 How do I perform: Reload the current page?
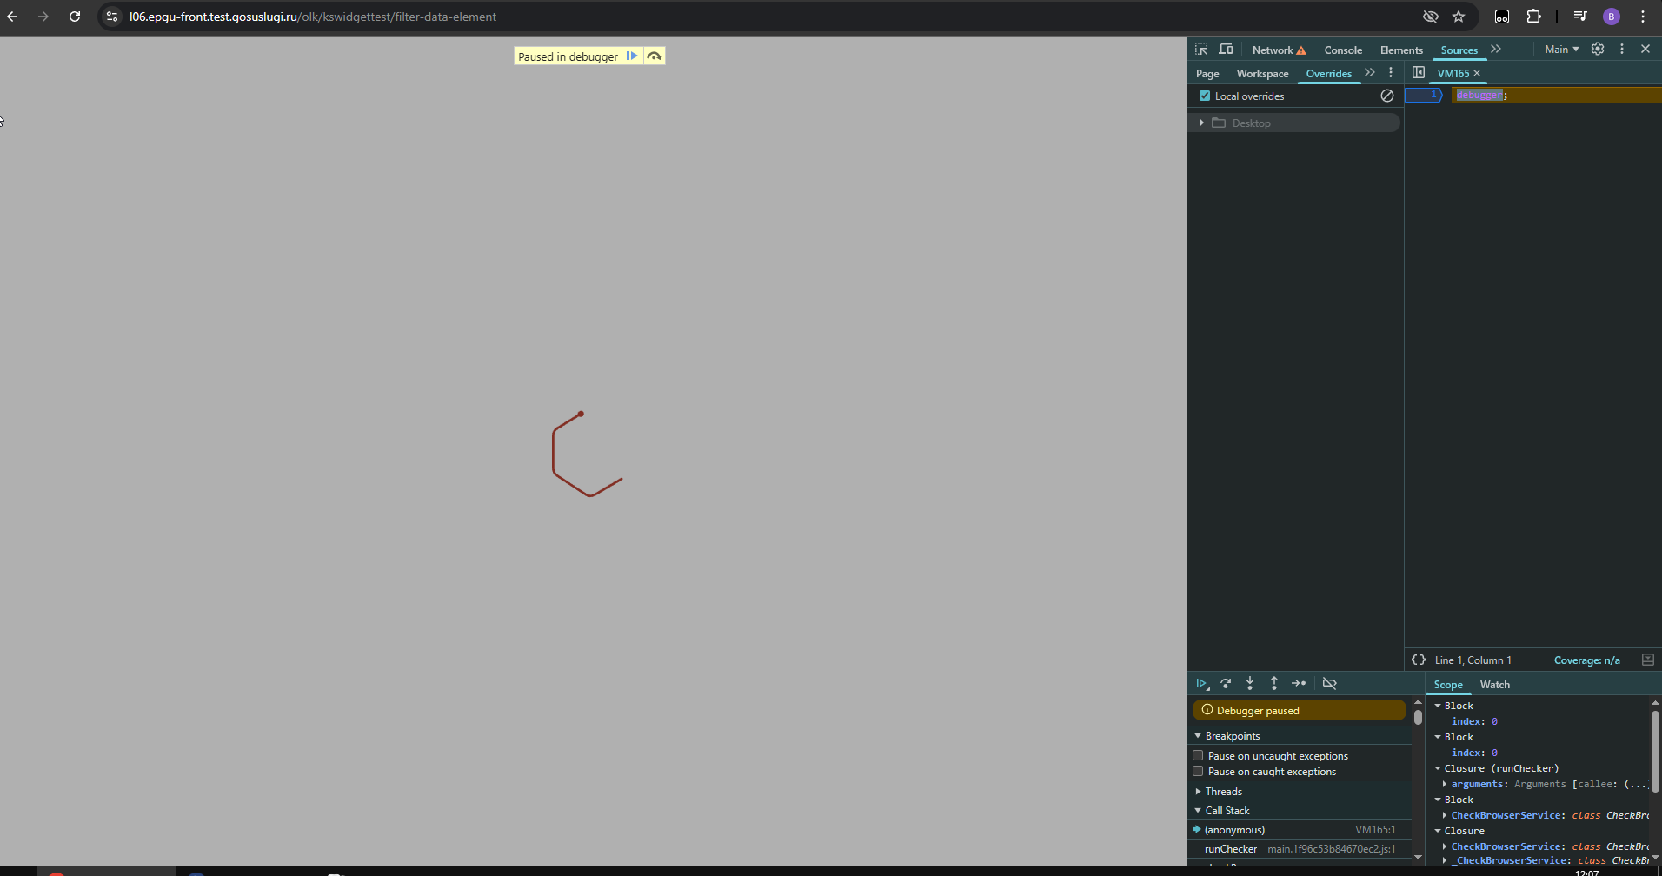75,17
